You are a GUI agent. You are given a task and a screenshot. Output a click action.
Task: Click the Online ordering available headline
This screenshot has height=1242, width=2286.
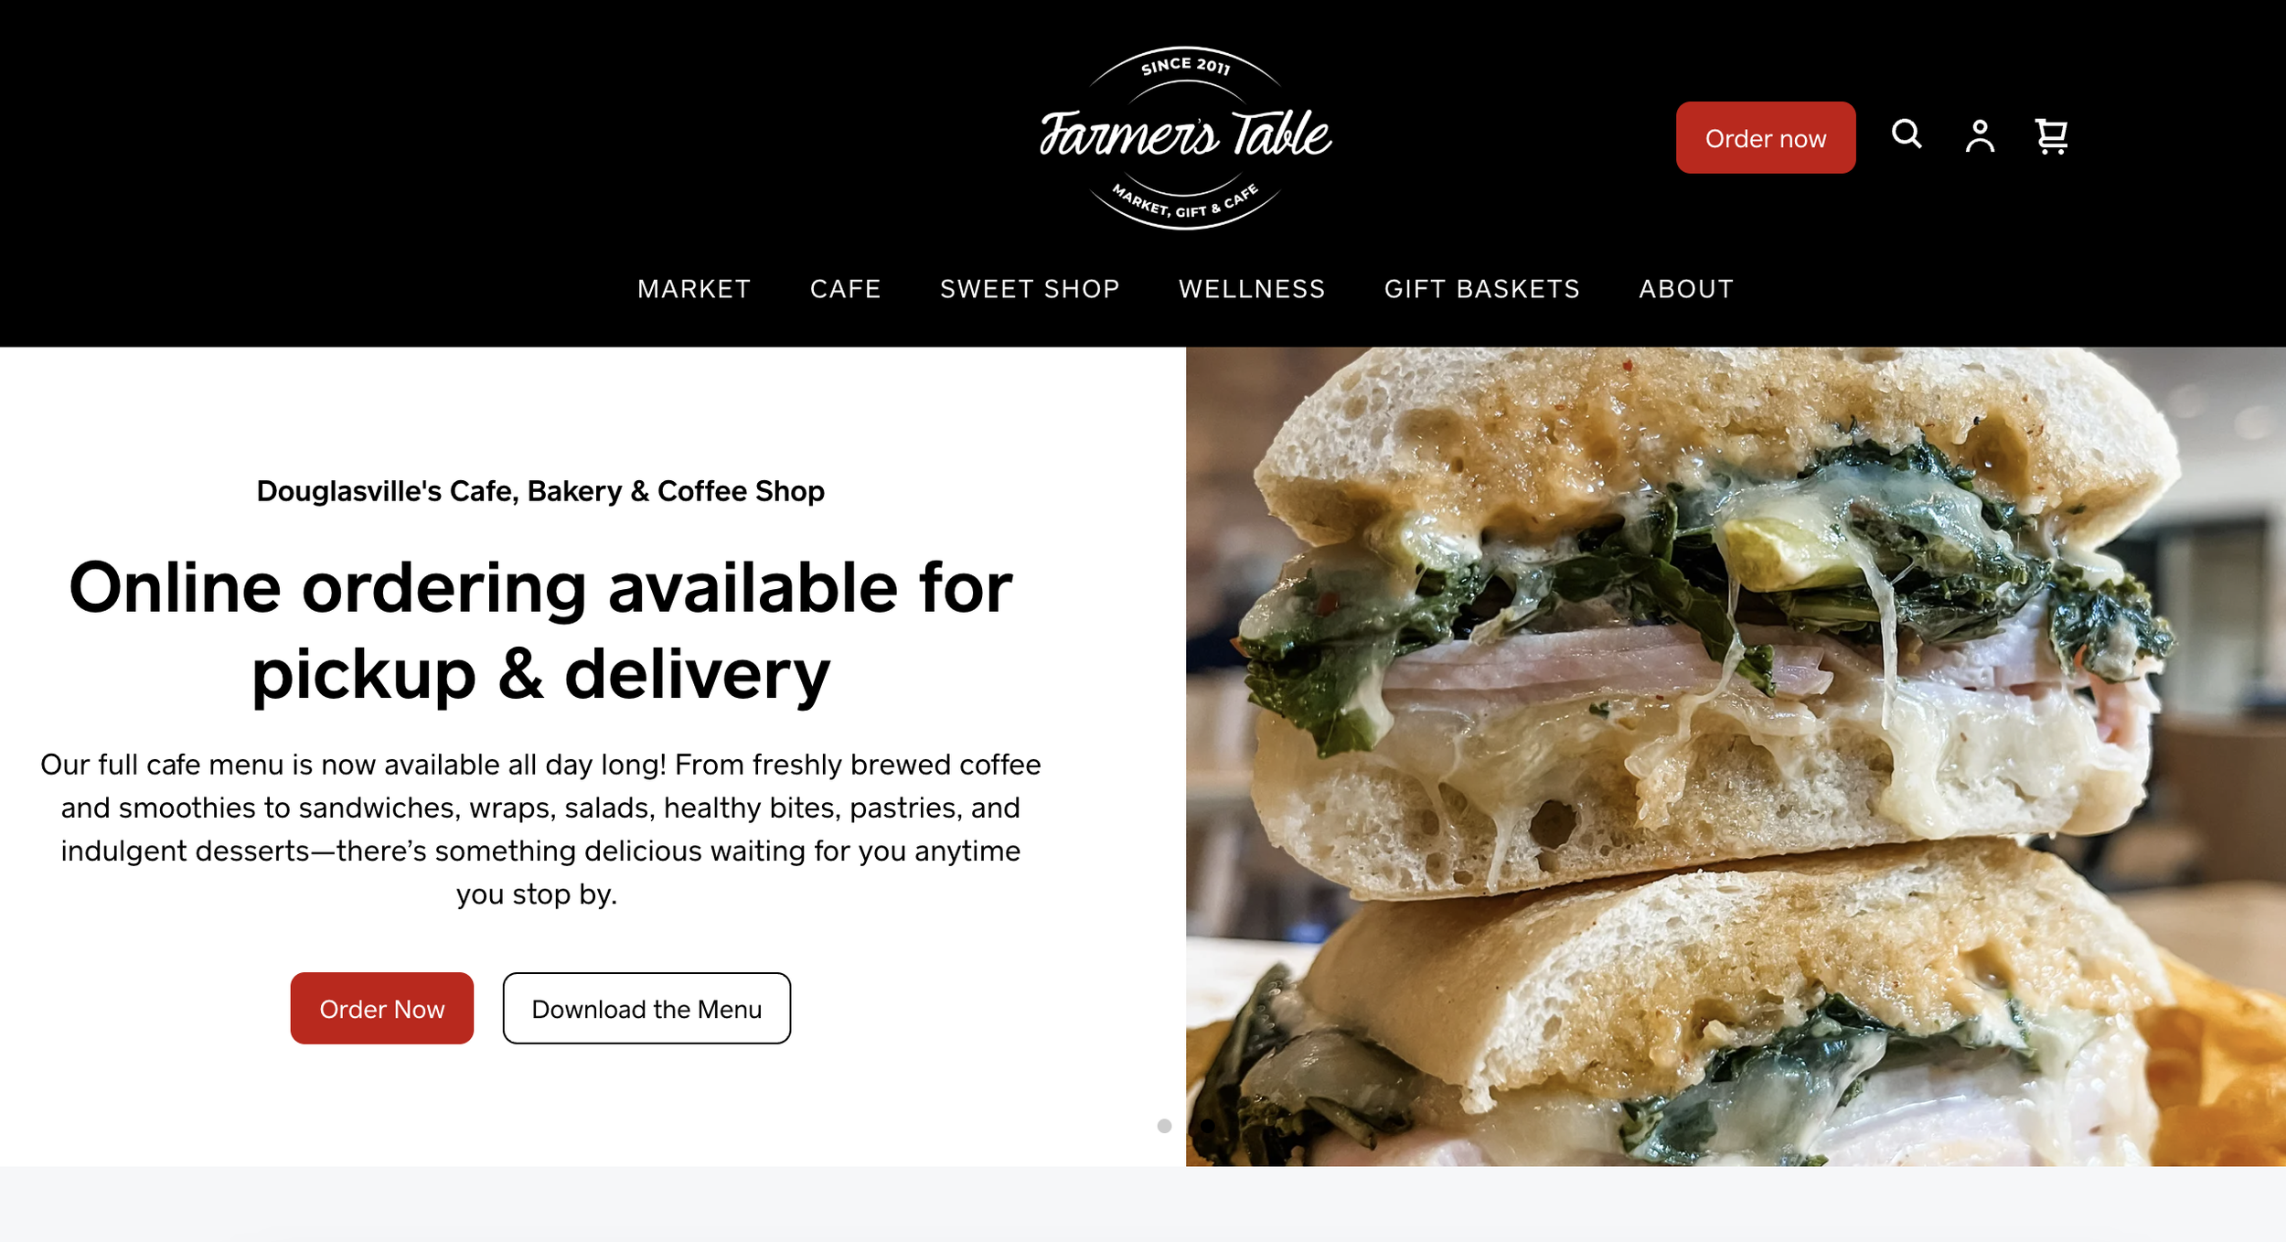[x=540, y=630]
